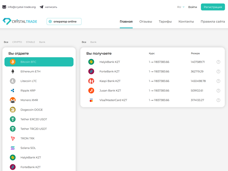Select Ripple XRP to give
This screenshot has height=171, width=228.
coord(39,91)
